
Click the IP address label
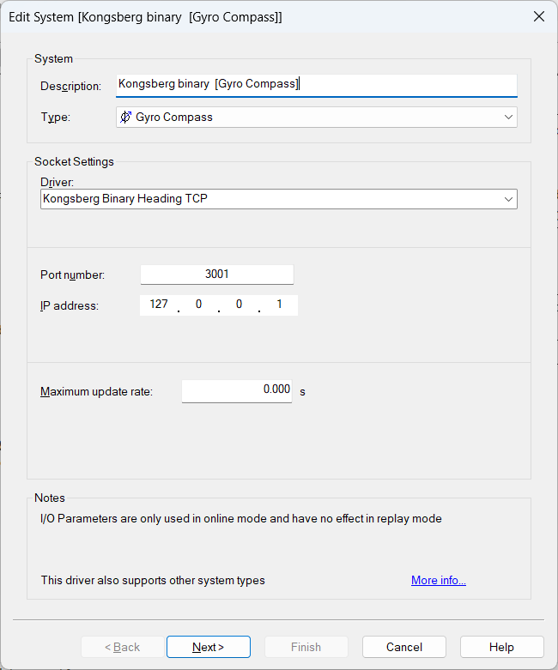[70, 306]
